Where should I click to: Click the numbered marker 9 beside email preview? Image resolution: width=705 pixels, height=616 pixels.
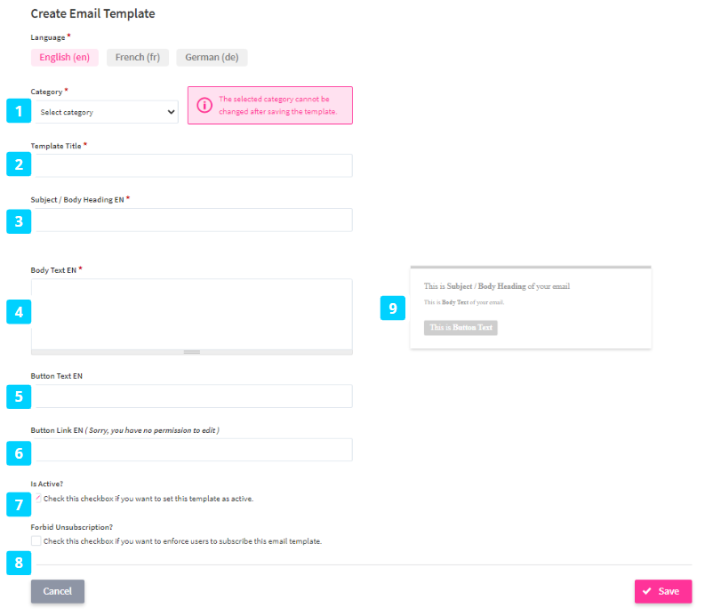393,308
